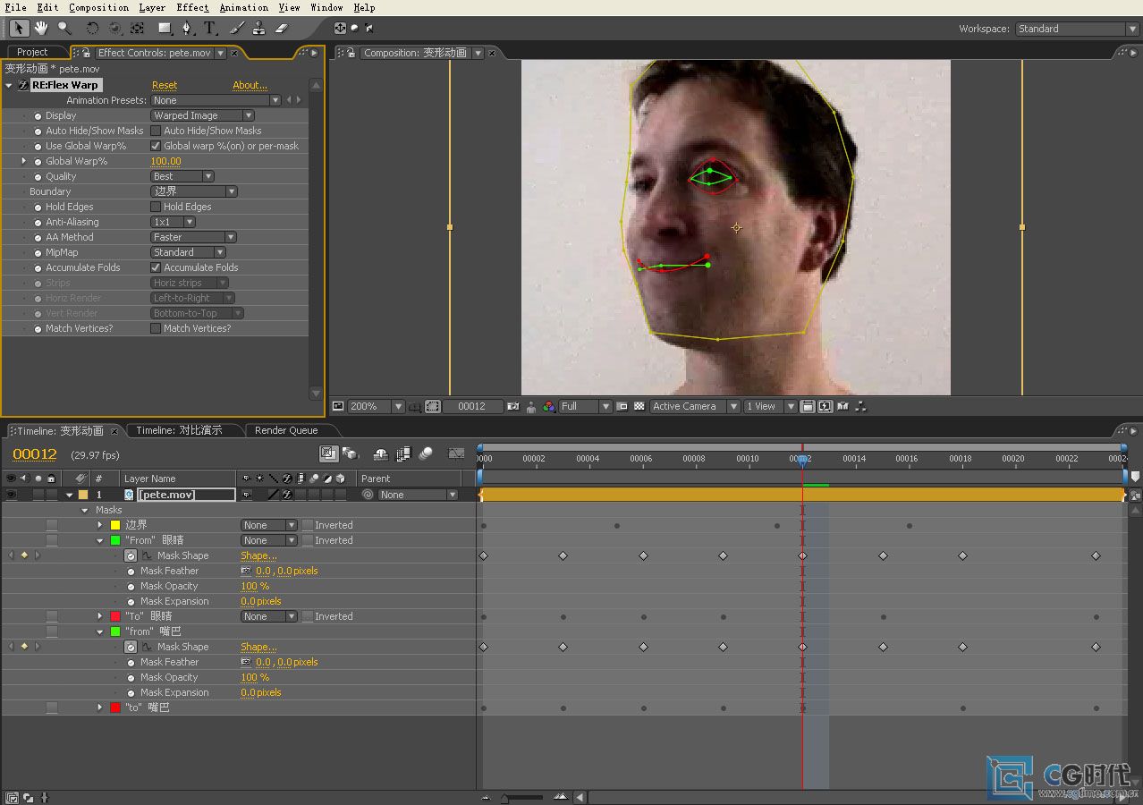Click the parent pick whip spiral icon

(368, 495)
